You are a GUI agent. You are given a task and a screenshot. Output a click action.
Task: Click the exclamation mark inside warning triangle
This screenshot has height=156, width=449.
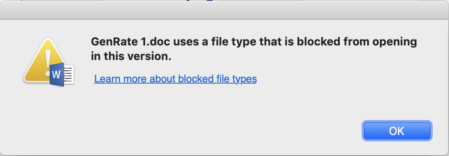(48, 63)
